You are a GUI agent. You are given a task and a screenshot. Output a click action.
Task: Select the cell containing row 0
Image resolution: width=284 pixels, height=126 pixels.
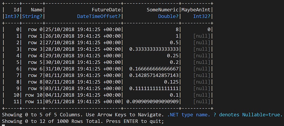(x=35, y=30)
